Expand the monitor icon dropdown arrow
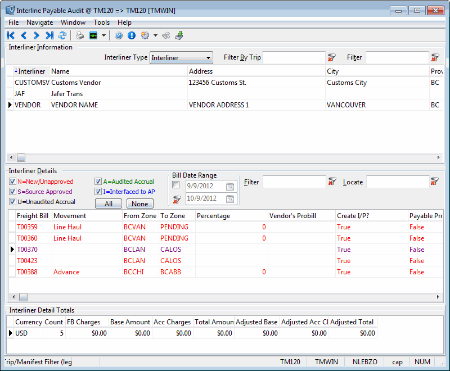 pos(104,35)
